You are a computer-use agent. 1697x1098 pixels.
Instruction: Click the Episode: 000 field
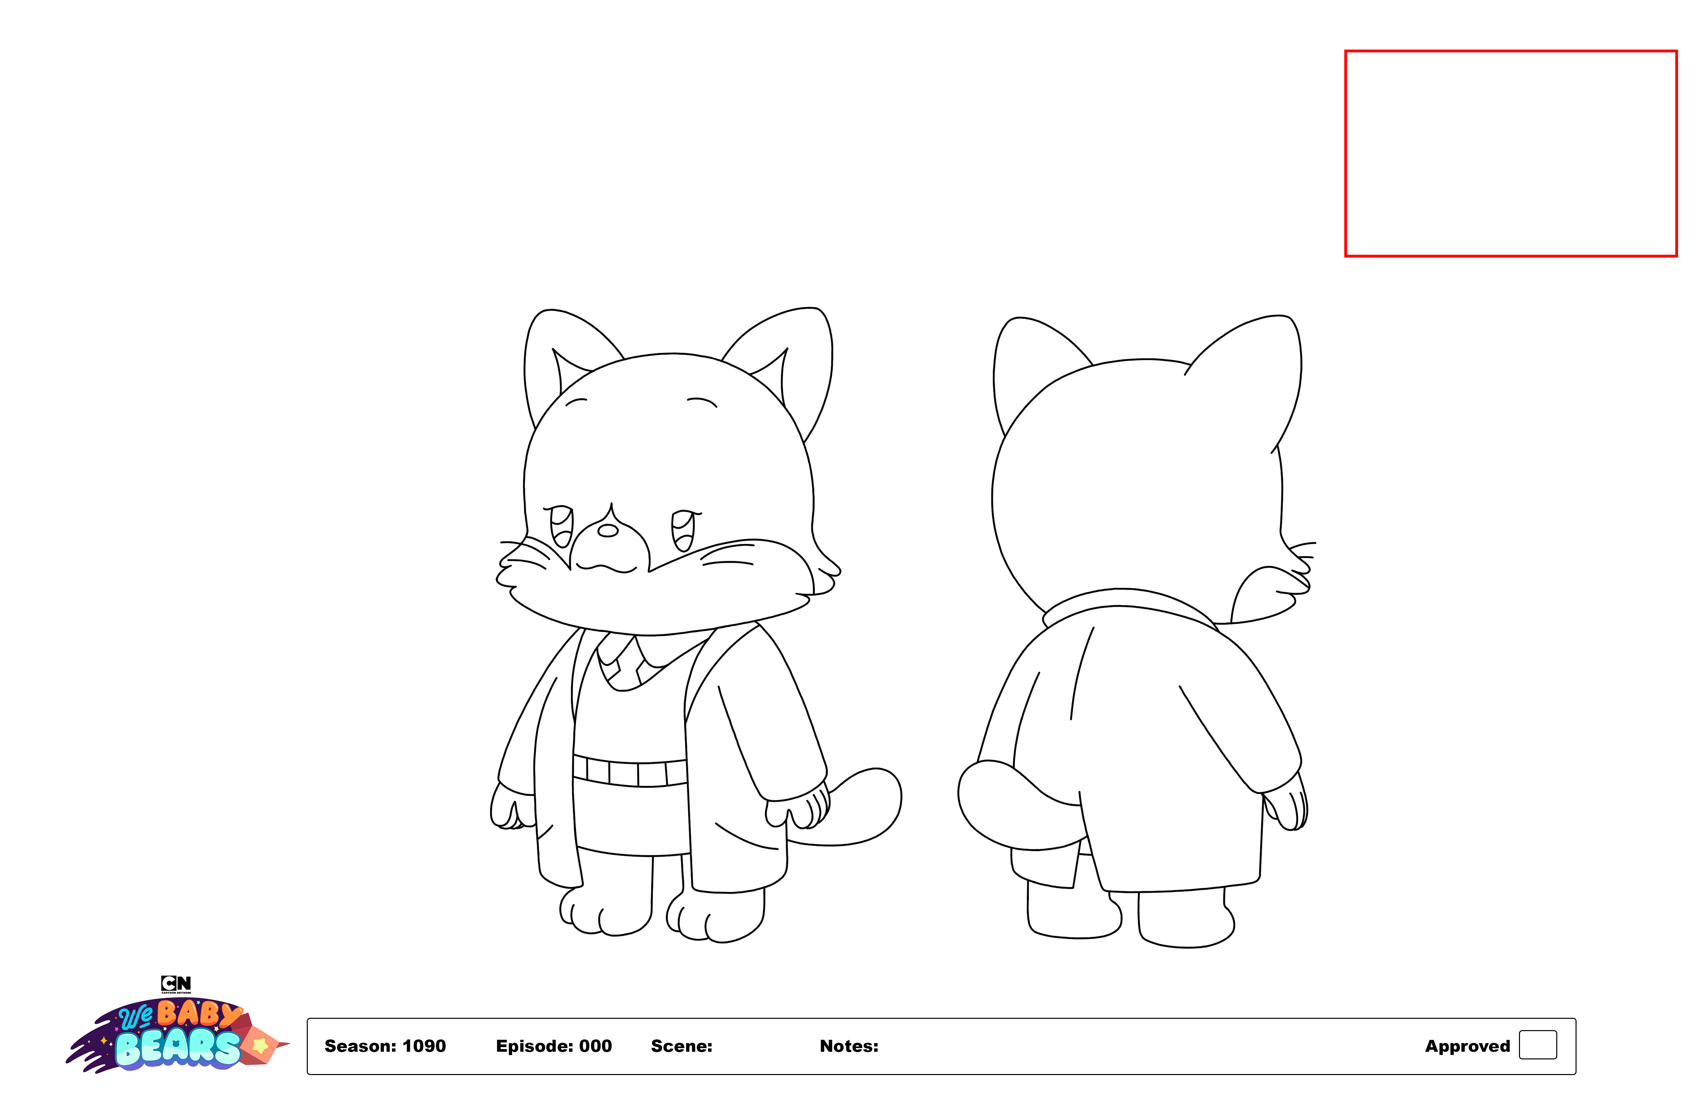(x=553, y=1046)
